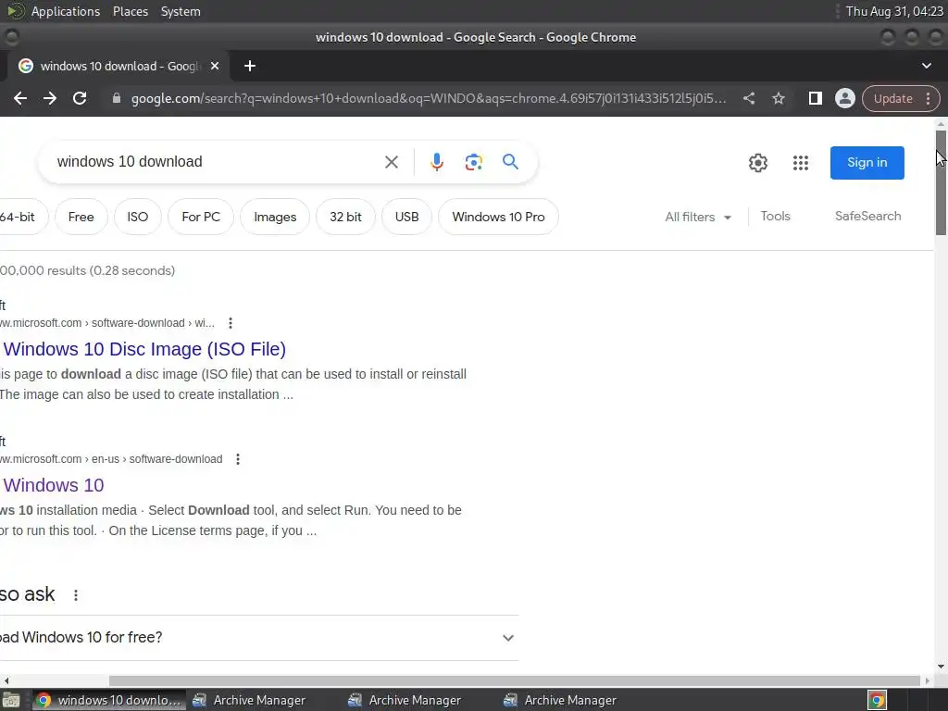Go forward to the next page

(x=50, y=98)
